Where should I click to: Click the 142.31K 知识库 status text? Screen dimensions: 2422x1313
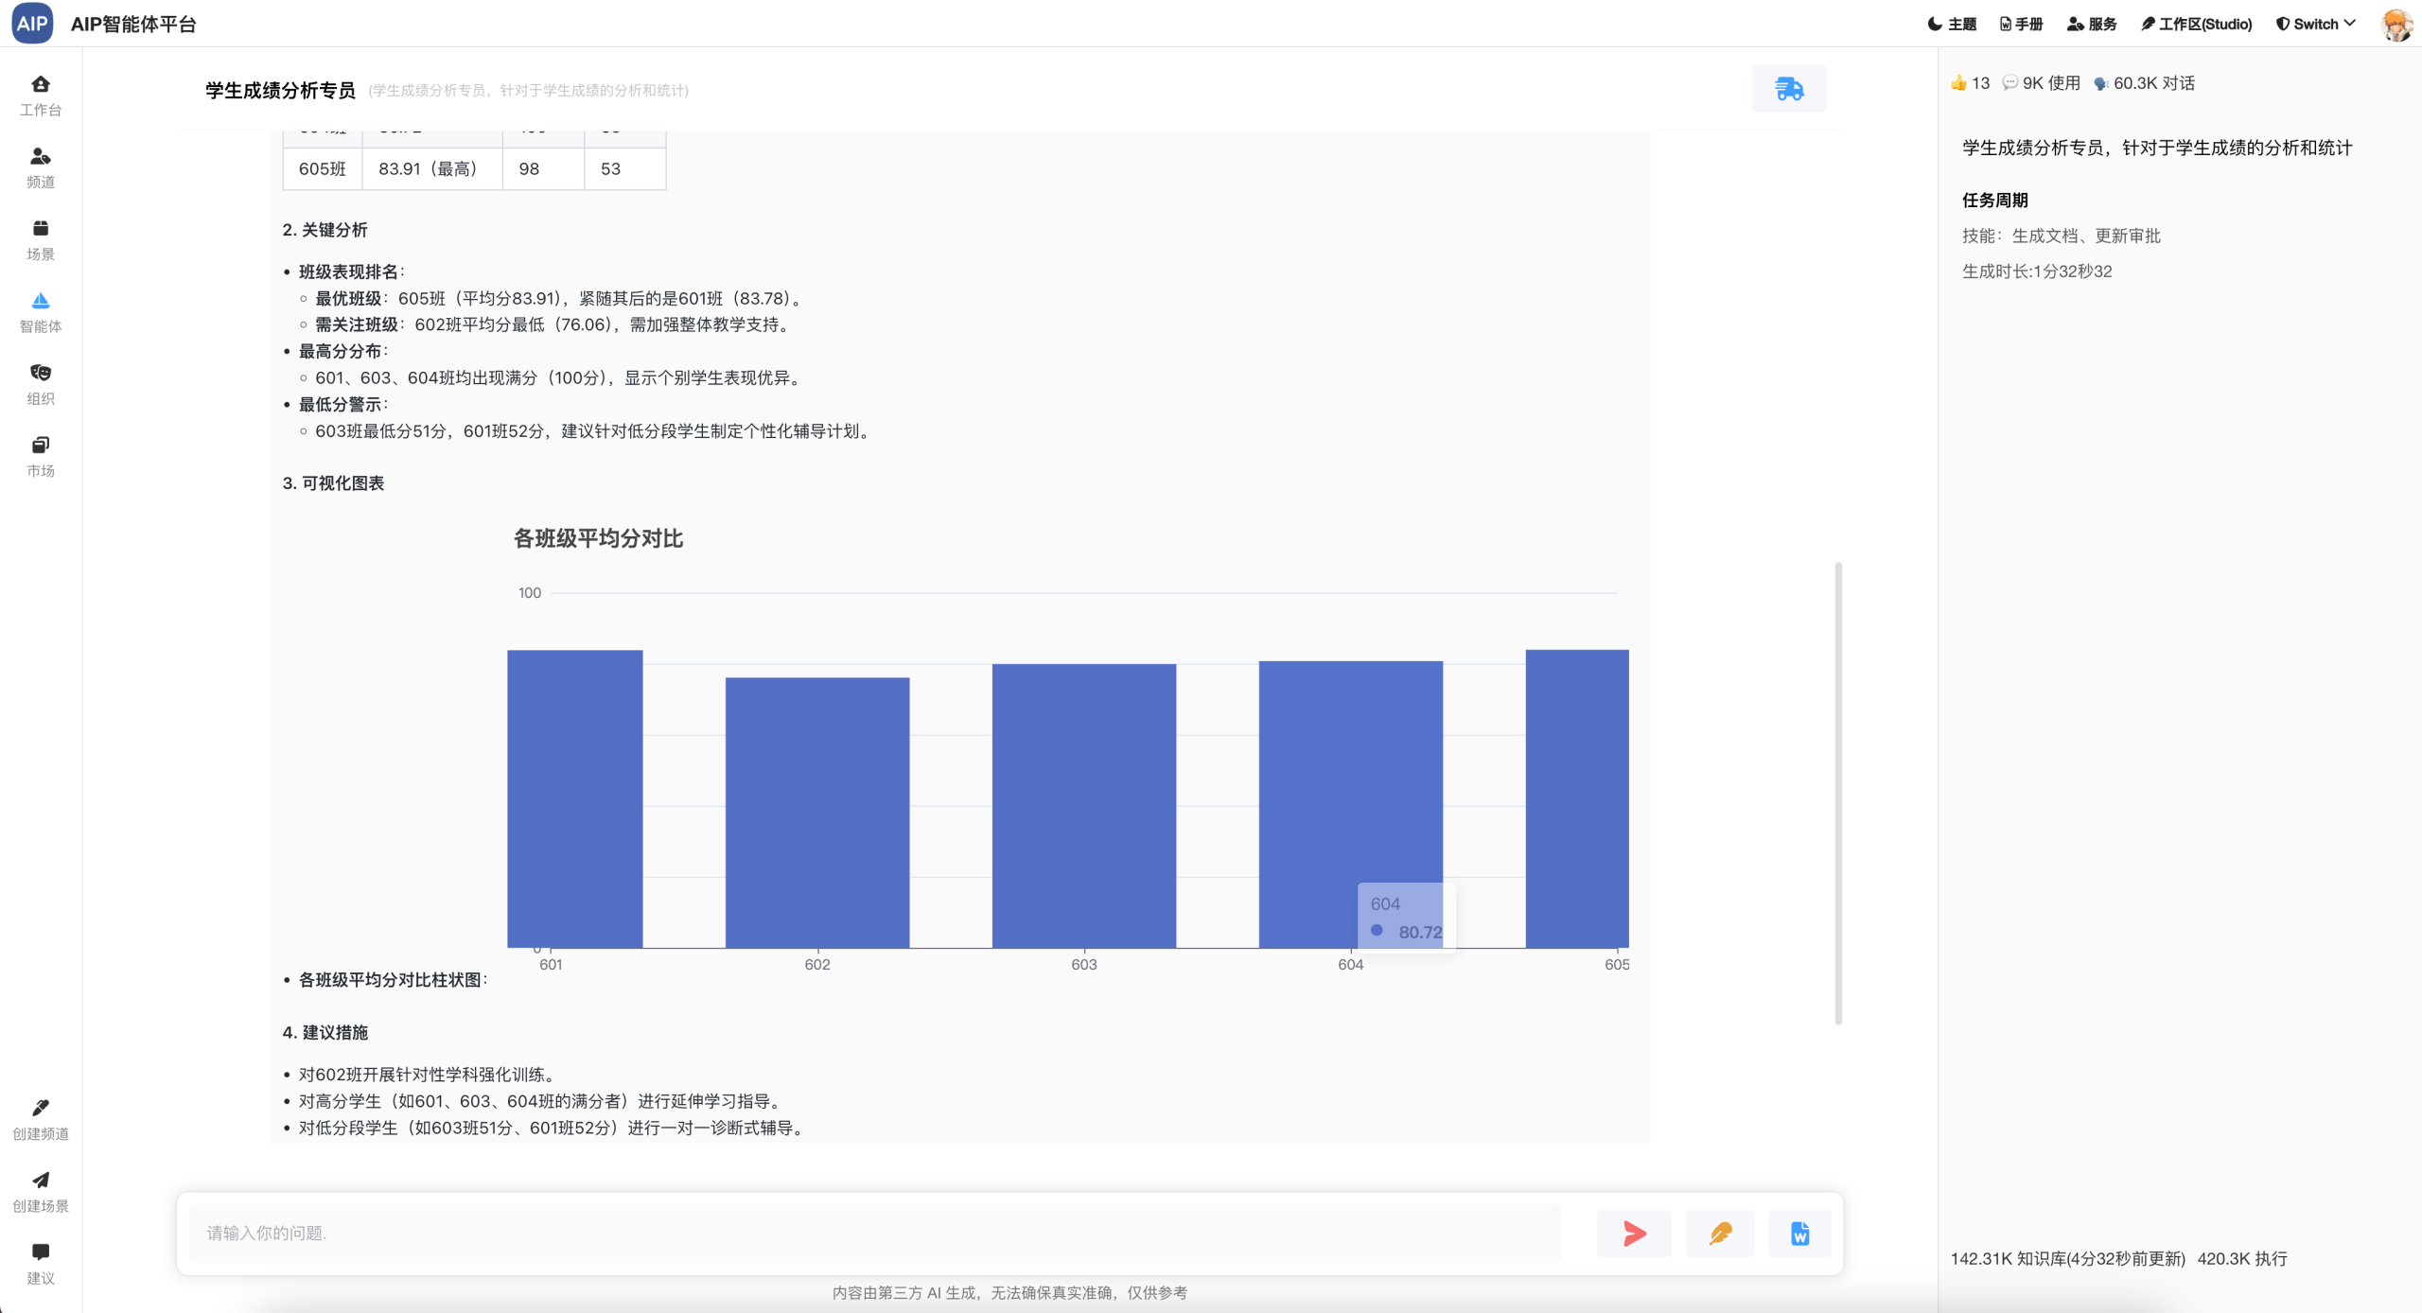pyautogui.click(x=2067, y=1258)
